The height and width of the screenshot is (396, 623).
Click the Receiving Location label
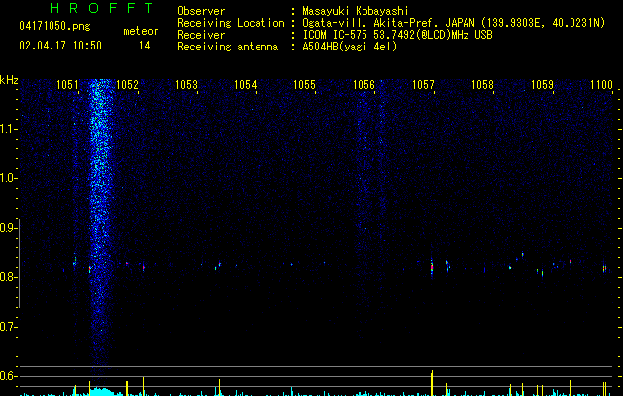click(x=231, y=23)
